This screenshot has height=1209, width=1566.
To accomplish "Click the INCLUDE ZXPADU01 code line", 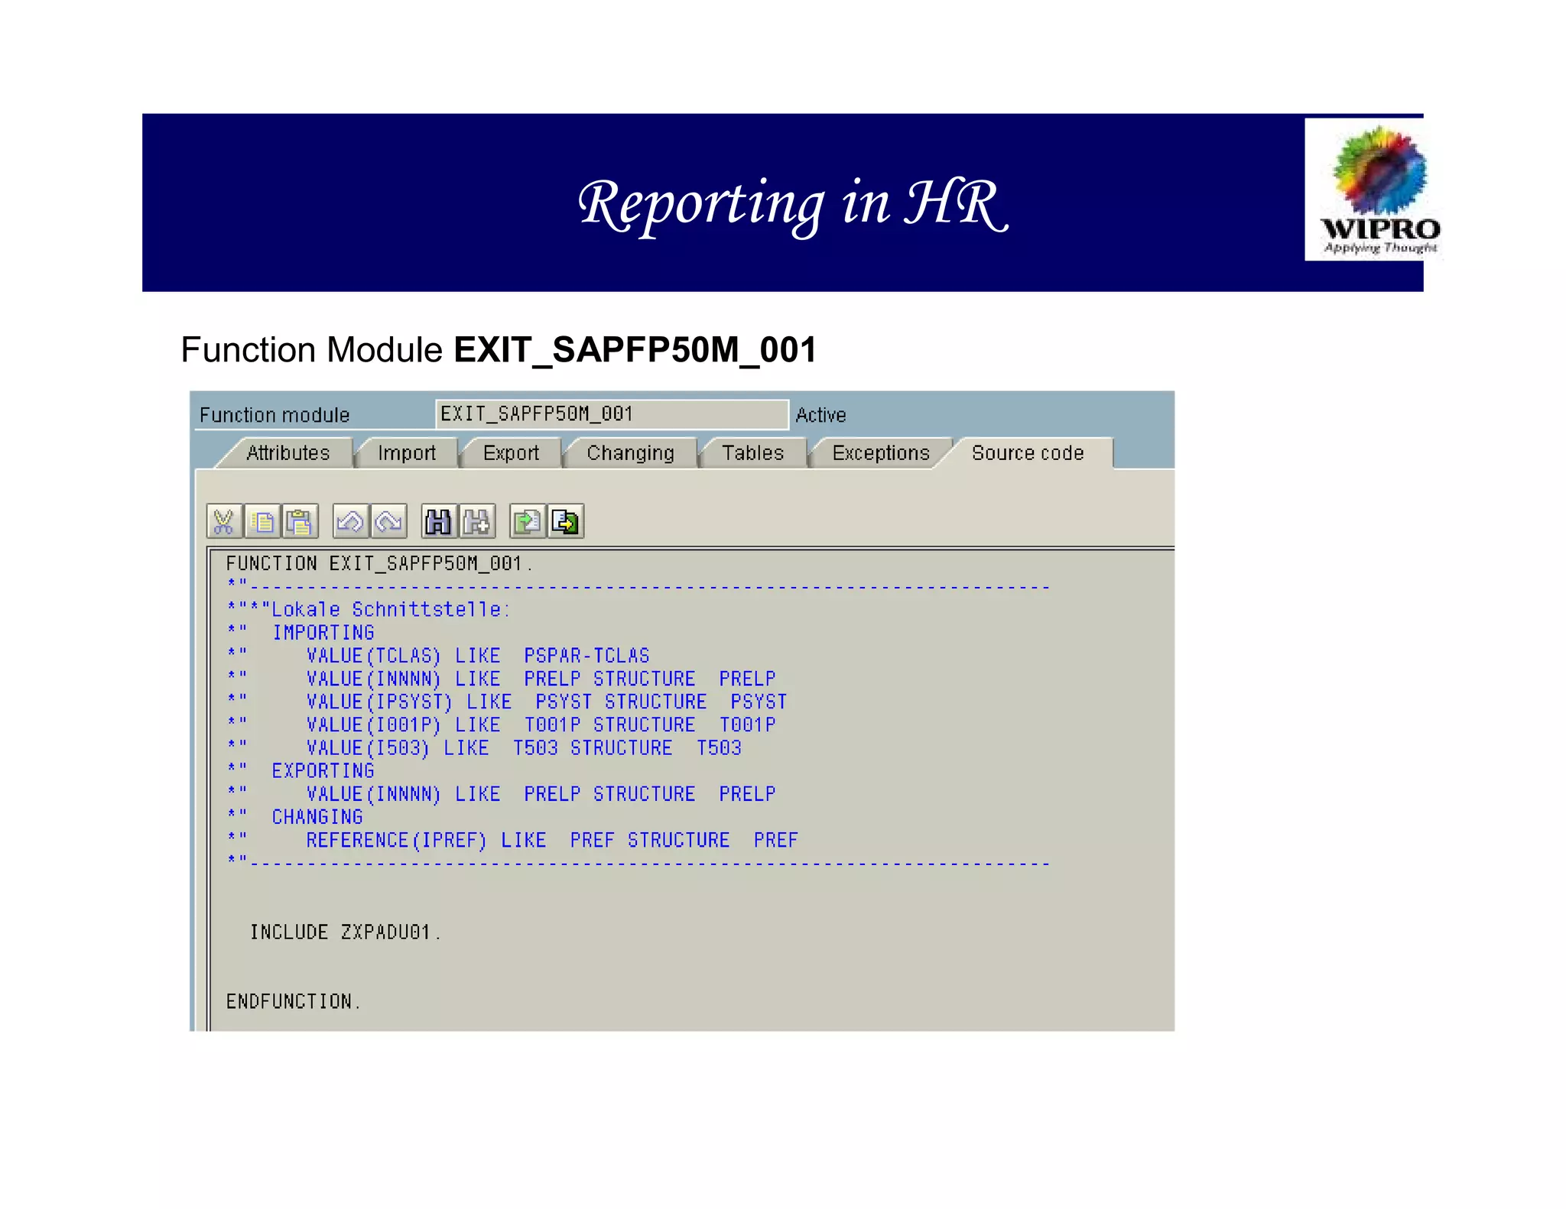I will [x=345, y=932].
